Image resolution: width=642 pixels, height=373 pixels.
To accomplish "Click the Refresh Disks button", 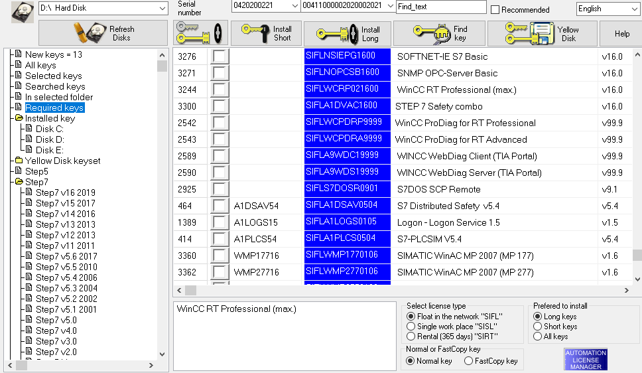I will (103, 33).
